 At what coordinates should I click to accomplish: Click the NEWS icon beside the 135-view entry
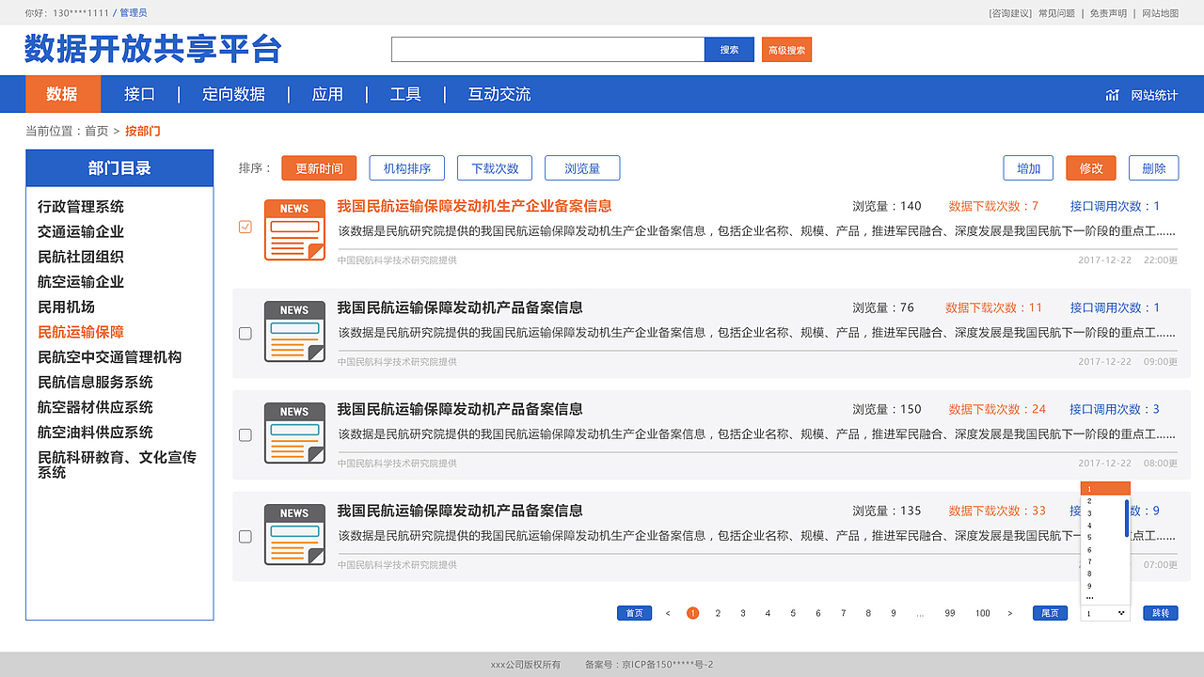click(294, 535)
